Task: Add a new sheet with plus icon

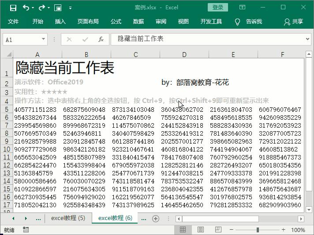Action: [156, 218]
